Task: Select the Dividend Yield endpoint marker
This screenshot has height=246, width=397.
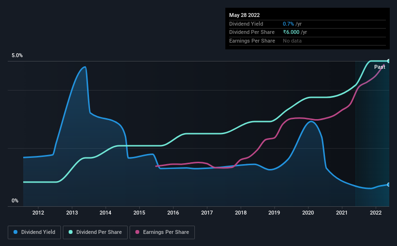Action: pyautogui.click(x=389, y=184)
